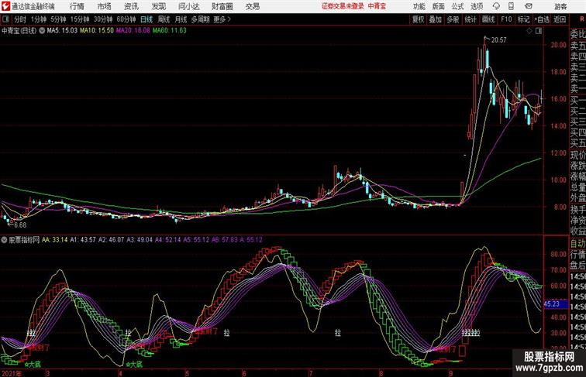Image resolution: width=586 pixels, height=377 pixels.
Task: Toggle the right panel icon near the chart
Action: (x=539, y=31)
